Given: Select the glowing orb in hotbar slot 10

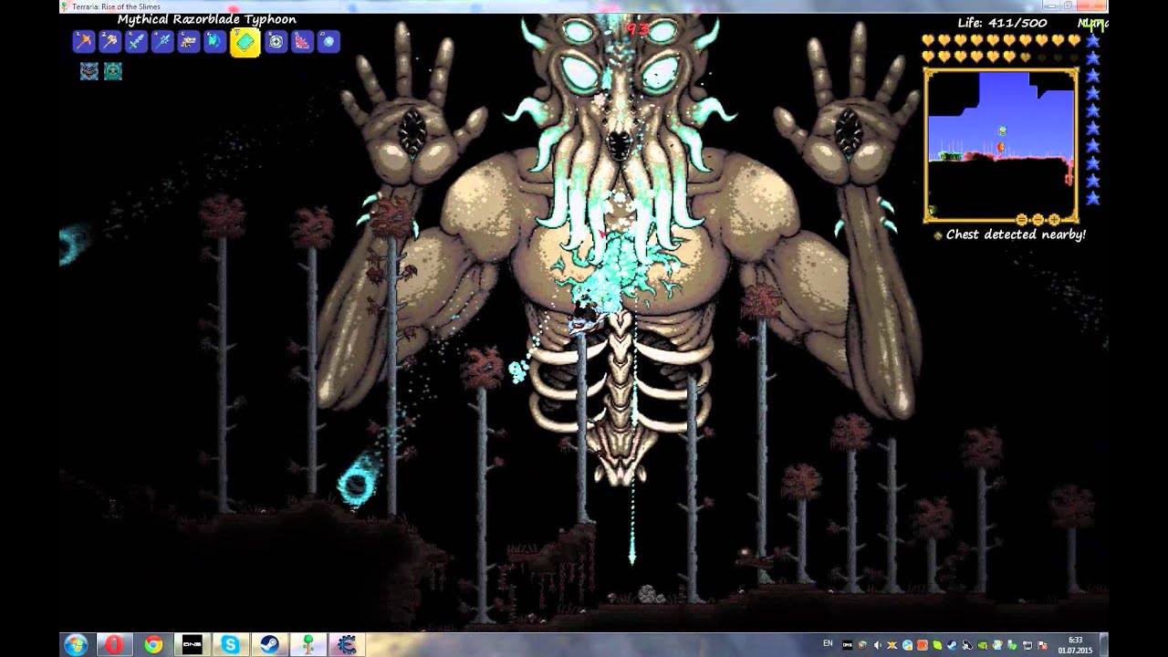Looking at the screenshot, I should (x=328, y=41).
